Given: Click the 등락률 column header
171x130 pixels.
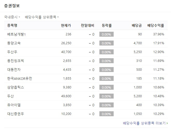Looking at the screenshot, I should point(107,25).
